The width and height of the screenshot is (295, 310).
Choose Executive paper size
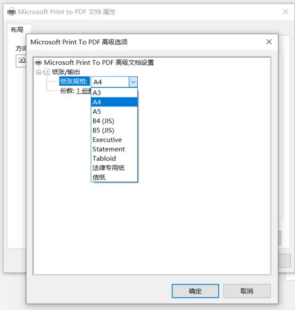click(114, 140)
